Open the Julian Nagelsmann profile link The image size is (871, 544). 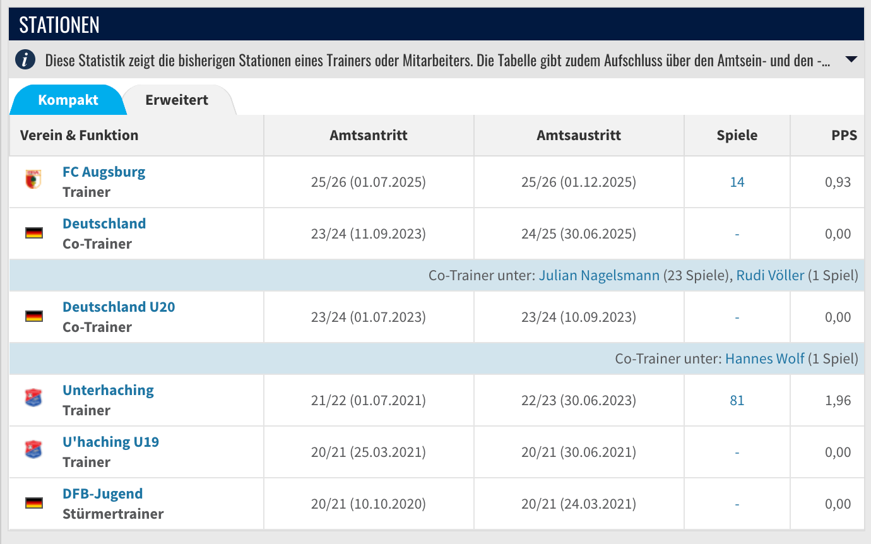[x=600, y=275]
